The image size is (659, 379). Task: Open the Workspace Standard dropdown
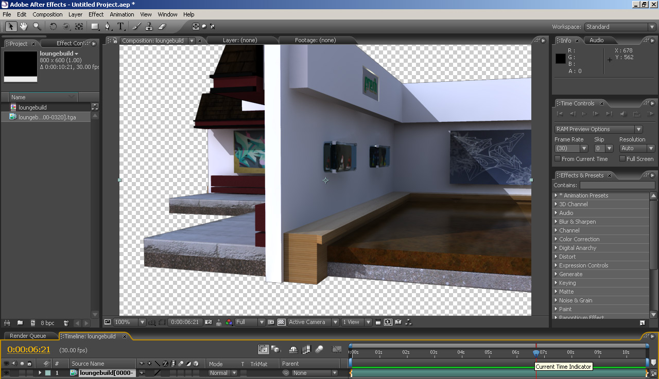pos(620,27)
